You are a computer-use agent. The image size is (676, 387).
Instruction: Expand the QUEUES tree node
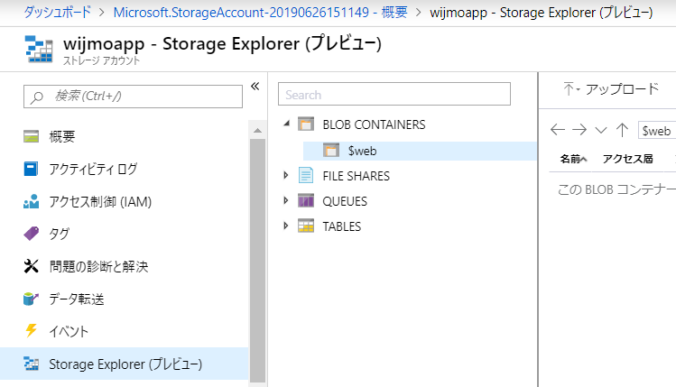[x=286, y=200]
